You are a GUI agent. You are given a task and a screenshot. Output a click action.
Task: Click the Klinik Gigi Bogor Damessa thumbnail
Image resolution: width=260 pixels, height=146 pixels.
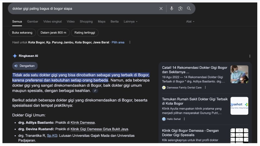tap(239, 135)
